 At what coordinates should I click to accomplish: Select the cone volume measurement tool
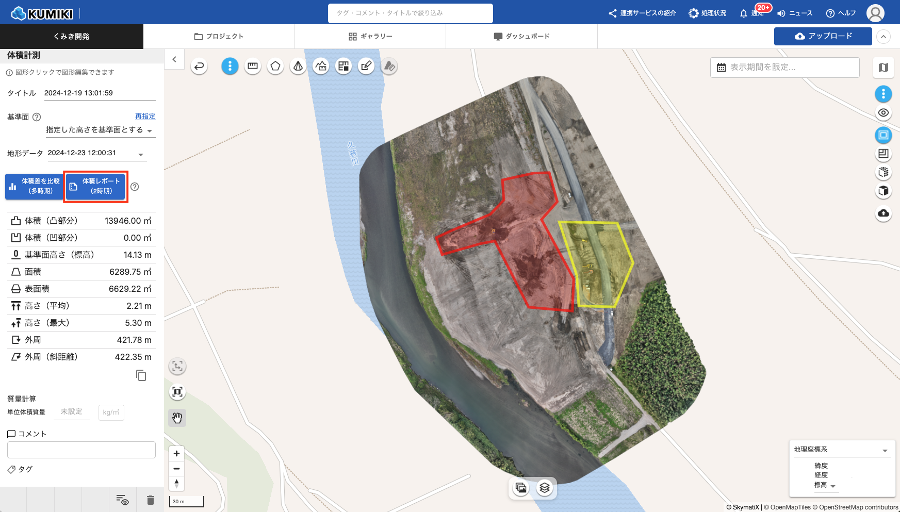[x=298, y=67]
